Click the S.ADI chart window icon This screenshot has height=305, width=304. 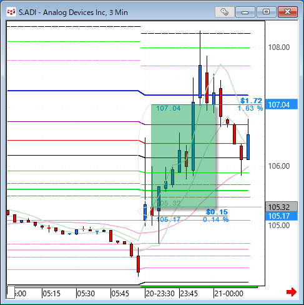click(x=11, y=12)
